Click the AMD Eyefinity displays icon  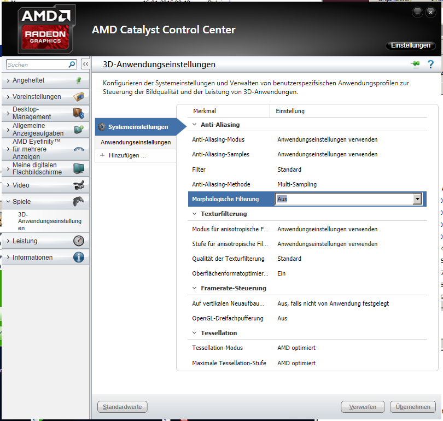(x=79, y=149)
